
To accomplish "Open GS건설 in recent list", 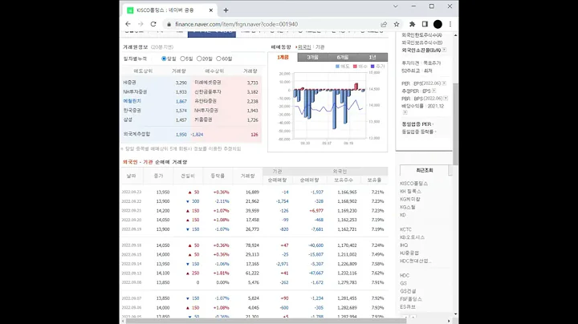I will coord(408,291).
